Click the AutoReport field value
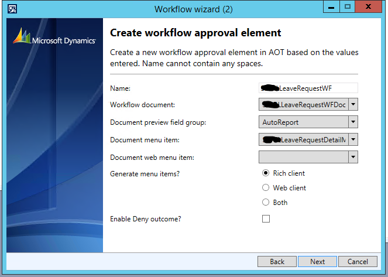 click(x=280, y=122)
